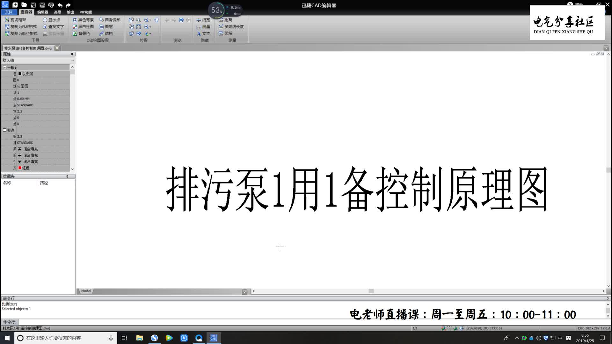Open the 文件 menu
Viewport: 612px width, 344px height.
9,12
